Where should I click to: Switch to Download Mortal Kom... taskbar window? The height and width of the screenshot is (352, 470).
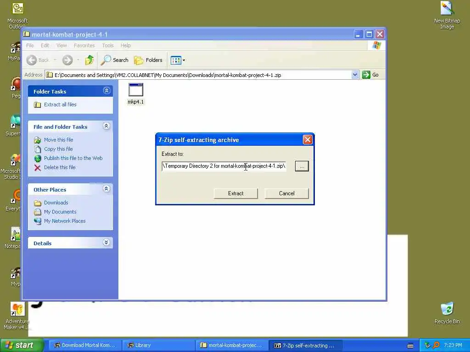pos(85,346)
